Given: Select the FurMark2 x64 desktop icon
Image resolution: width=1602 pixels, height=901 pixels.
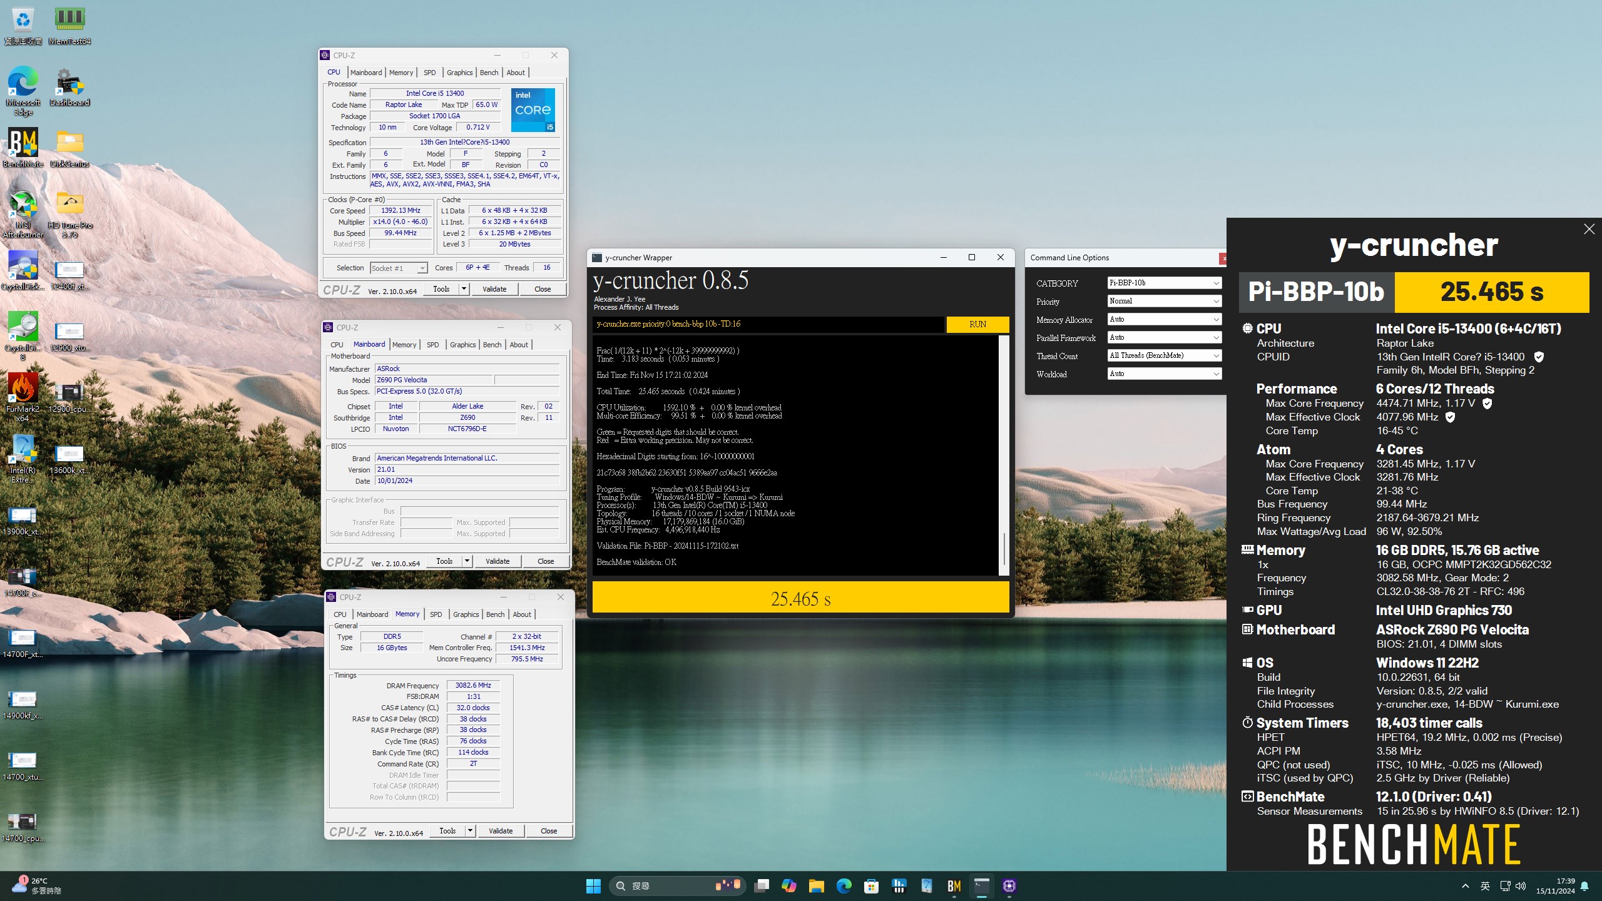Looking at the screenshot, I should click(23, 397).
